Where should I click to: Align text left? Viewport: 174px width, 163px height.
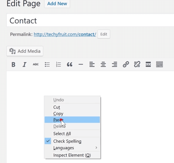click(92, 64)
